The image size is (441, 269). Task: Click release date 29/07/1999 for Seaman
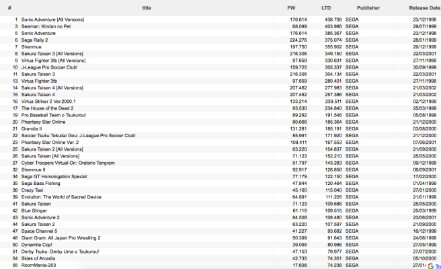pyautogui.click(x=425, y=26)
